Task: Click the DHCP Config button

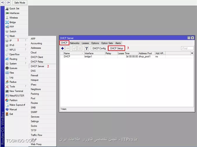Action: (99, 48)
